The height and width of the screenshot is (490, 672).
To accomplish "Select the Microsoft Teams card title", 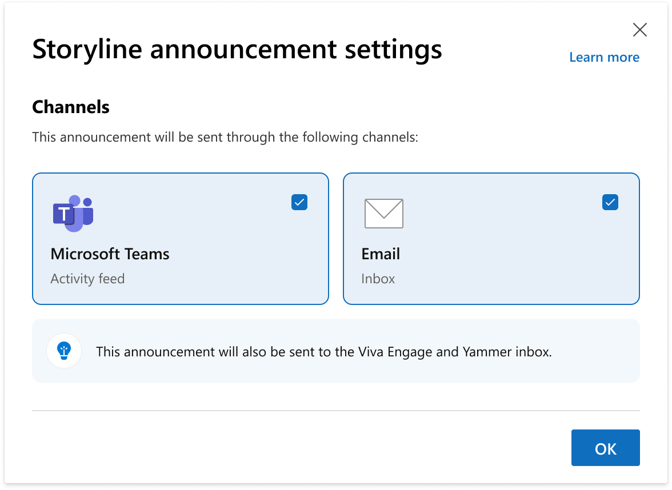I will [110, 254].
